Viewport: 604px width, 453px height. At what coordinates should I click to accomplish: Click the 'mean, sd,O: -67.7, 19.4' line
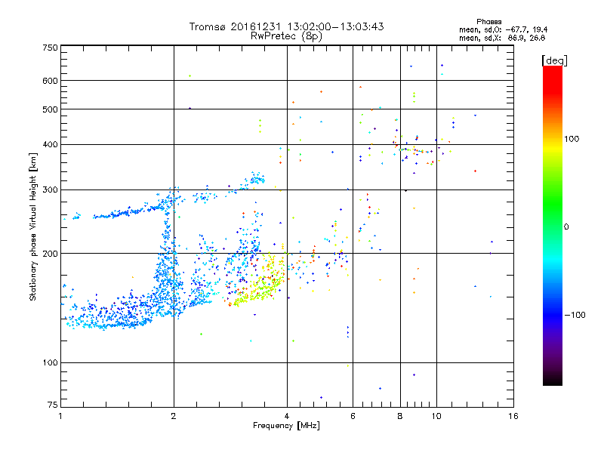[x=503, y=29]
